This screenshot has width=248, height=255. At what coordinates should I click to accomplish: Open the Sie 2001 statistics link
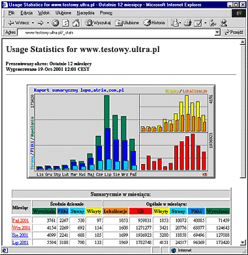point(20,235)
